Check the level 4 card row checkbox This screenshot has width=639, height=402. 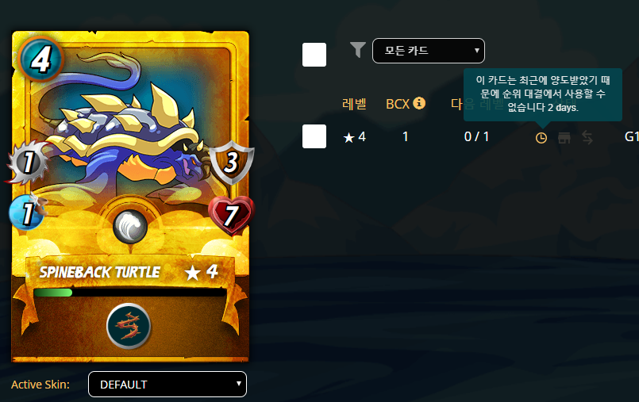[x=314, y=136]
